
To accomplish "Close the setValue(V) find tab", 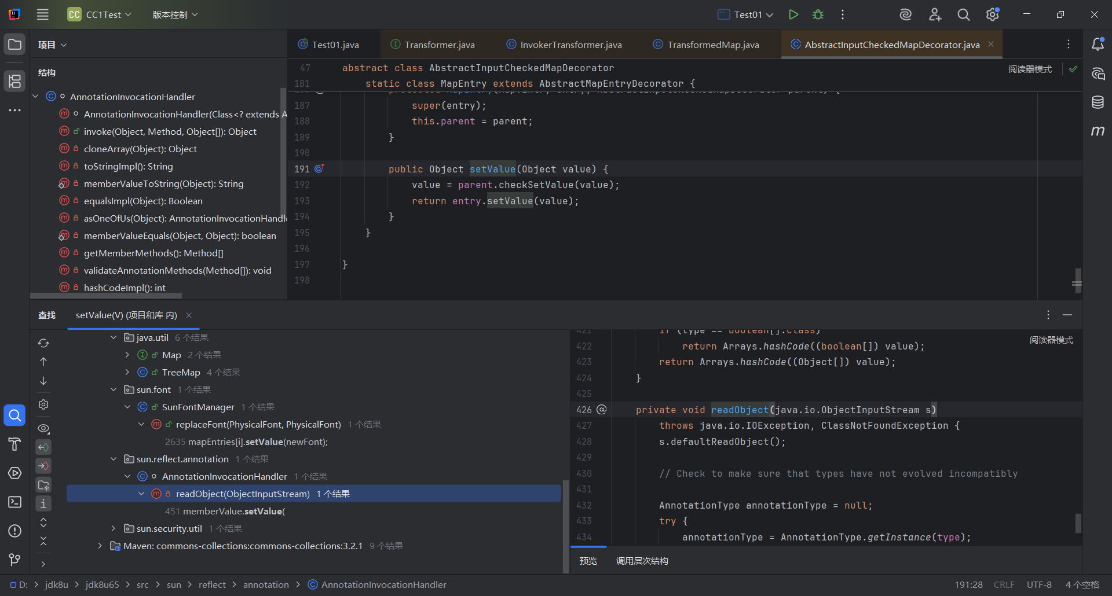I will click(x=189, y=315).
